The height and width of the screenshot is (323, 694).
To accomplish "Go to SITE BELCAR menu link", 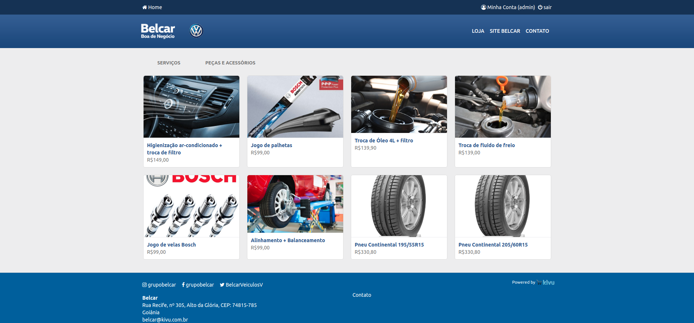I will pyautogui.click(x=505, y=31).
